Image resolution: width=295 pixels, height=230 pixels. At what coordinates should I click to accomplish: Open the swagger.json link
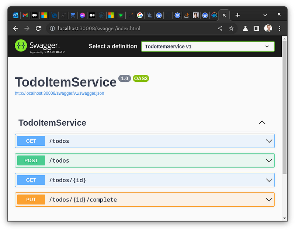[x=59, y=93]
